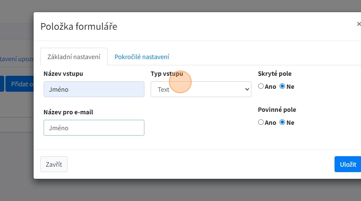Click the Povinné pole heading
The image size is (361, 201).
point(277,110)
